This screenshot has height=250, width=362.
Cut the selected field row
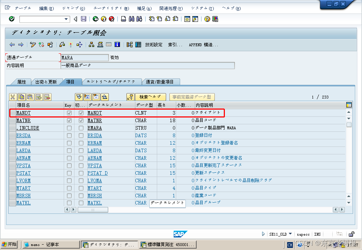pyautogui.click(x=13, y=97)
